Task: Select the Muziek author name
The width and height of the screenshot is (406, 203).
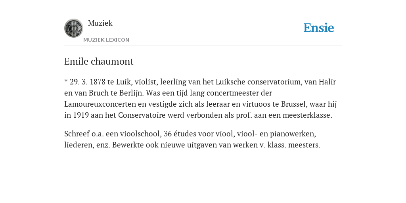Action: point(100,23)
